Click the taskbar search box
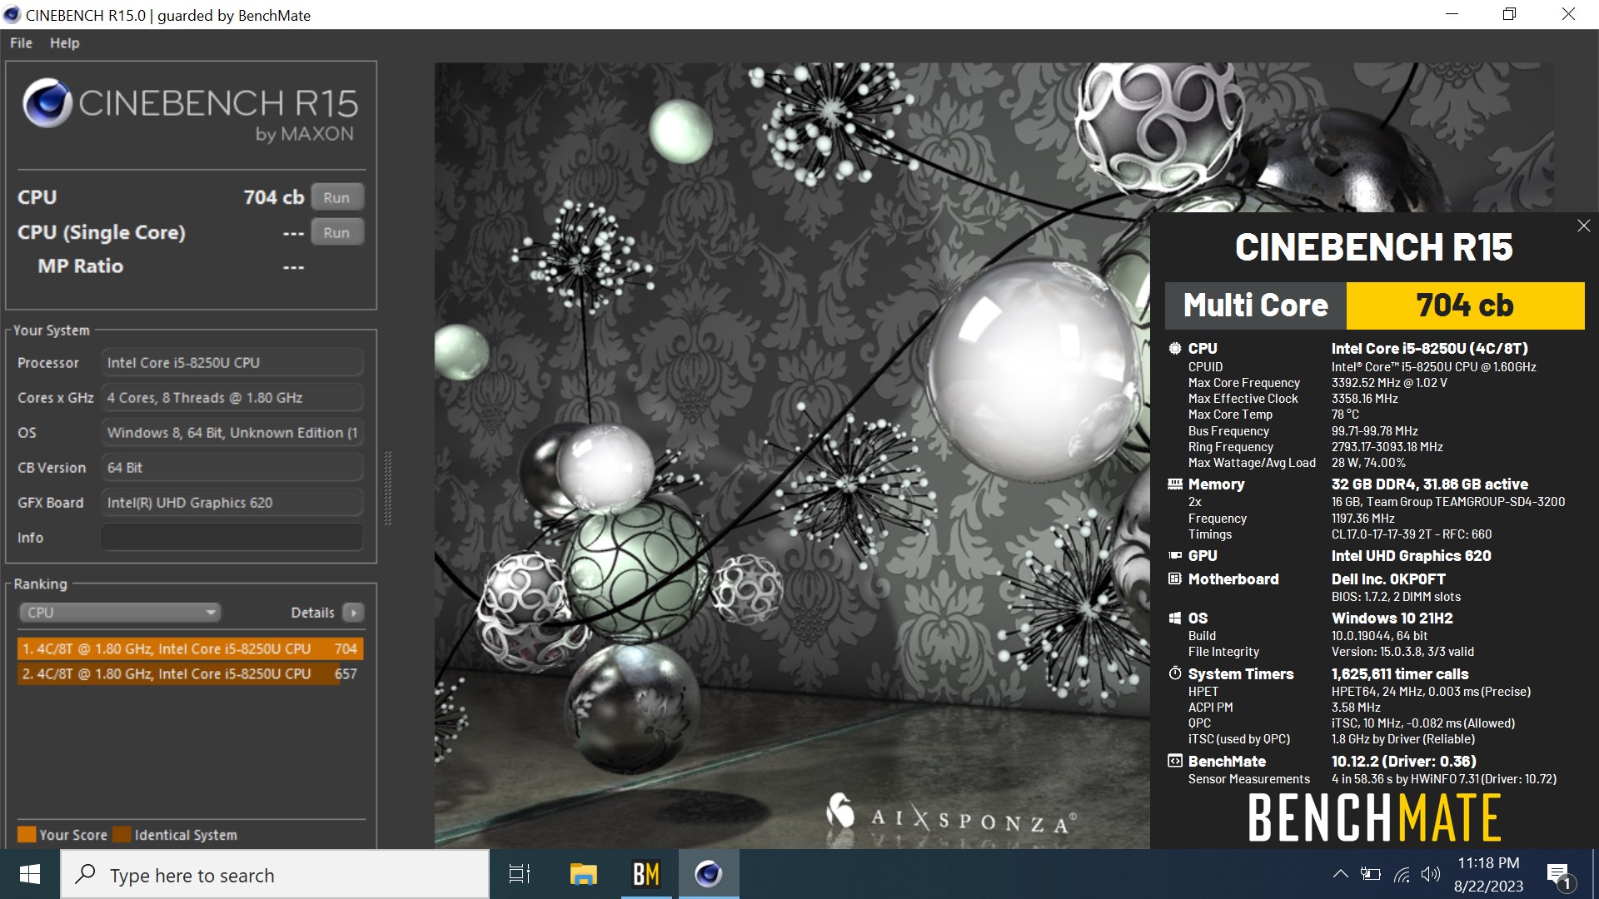Image resolution: width=1599 pixels, height=899 pixels. point(275,875)
